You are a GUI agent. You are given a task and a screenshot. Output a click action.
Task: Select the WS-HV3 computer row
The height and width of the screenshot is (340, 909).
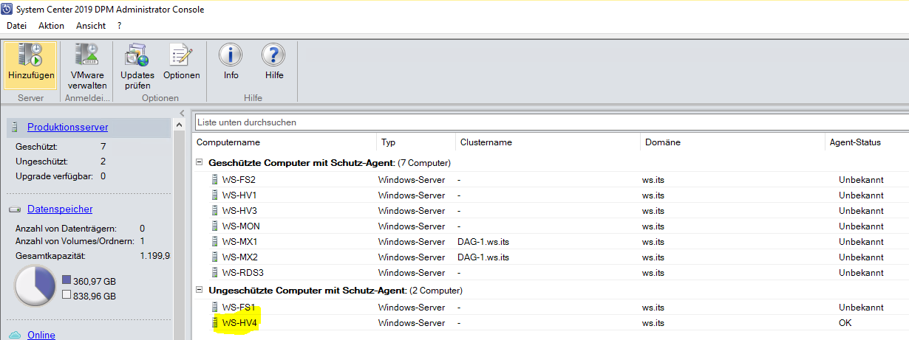[551, 210]
